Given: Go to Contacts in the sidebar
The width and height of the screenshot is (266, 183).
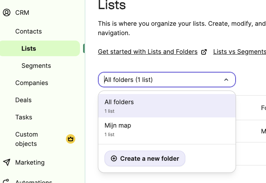Looking at the screenshot, I should click(x=28, y=31).
